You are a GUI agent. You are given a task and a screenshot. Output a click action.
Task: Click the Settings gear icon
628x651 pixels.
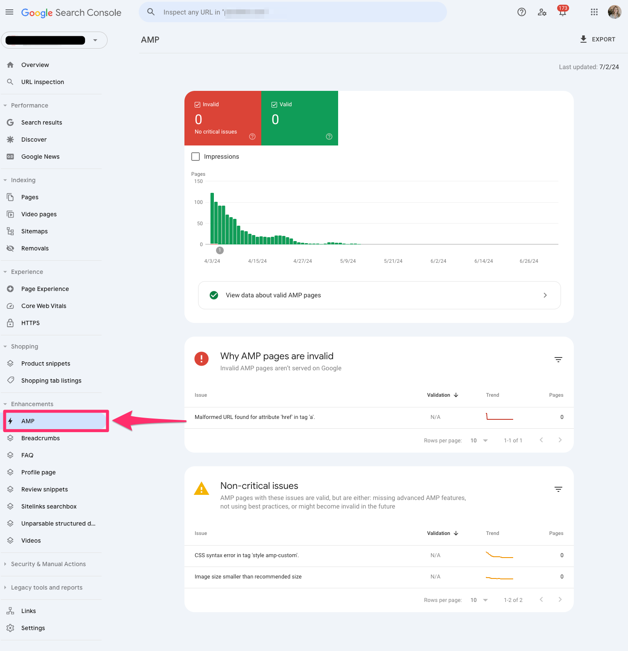pyautogui.click(x=10, y=628)
